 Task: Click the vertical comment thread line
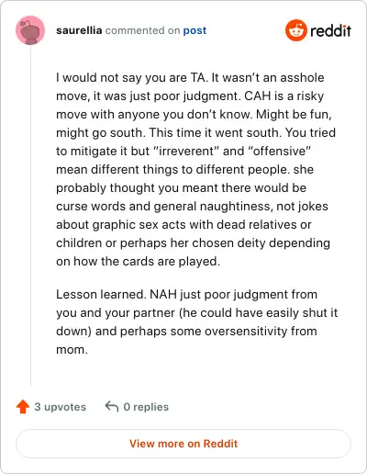(x=30, y=216)
